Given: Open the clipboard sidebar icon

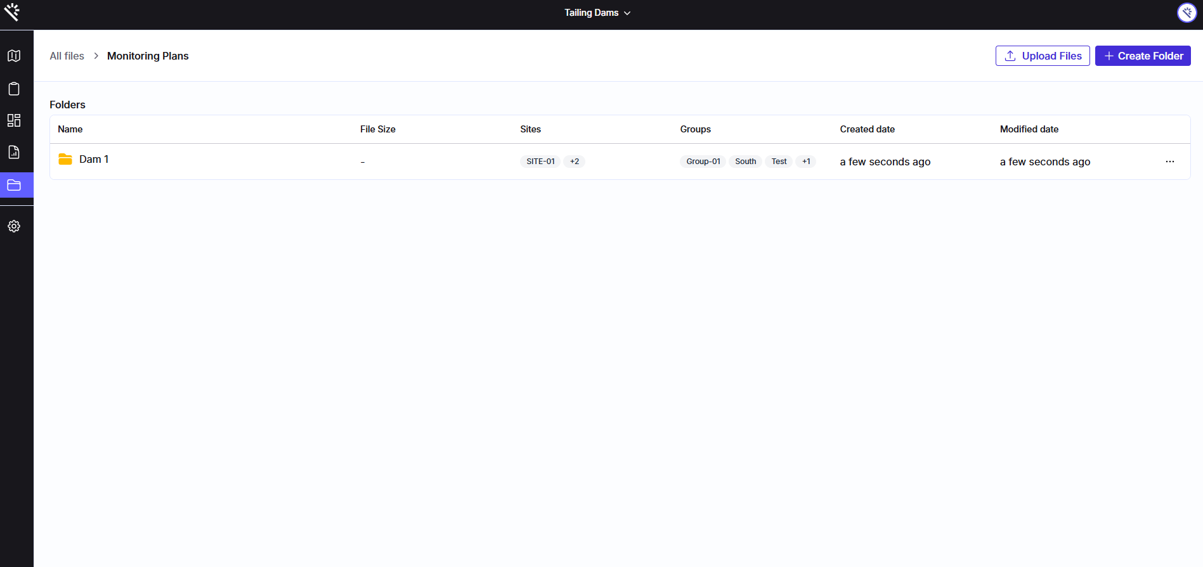Looking at the screenshot, I should 14,89.
